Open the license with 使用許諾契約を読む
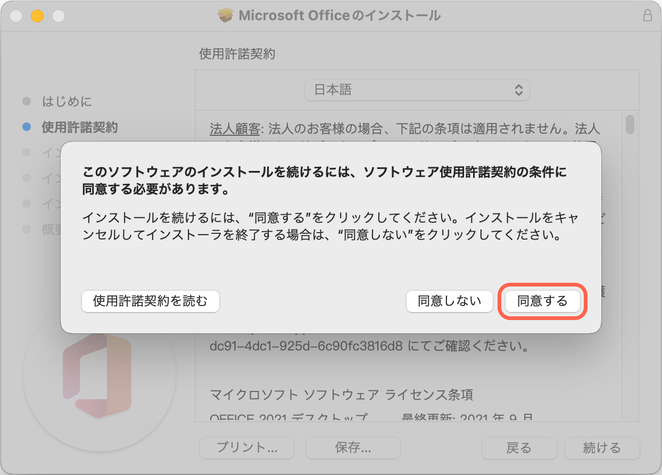The width and height of the screenshot is (662, 475). click(x=151, y=301)
